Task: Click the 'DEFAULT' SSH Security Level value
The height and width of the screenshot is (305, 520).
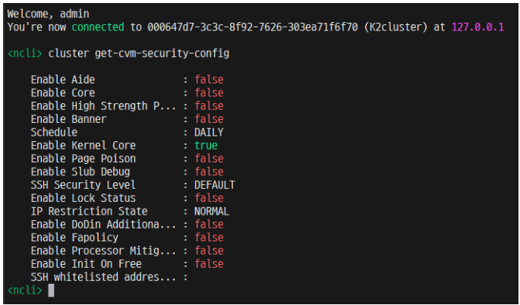Action: point(215,185)
